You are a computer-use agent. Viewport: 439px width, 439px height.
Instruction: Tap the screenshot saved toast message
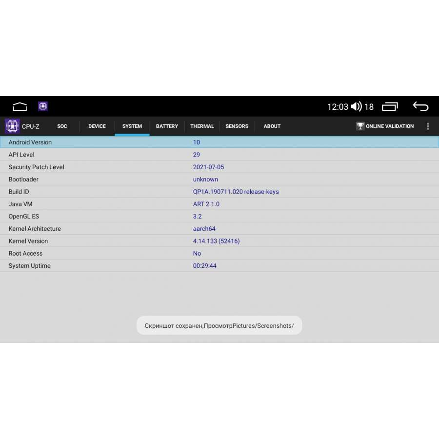(219, 326)
